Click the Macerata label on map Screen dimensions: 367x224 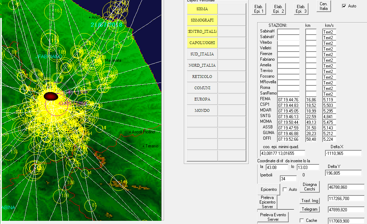pyautogui.click(x=113, y=60)
